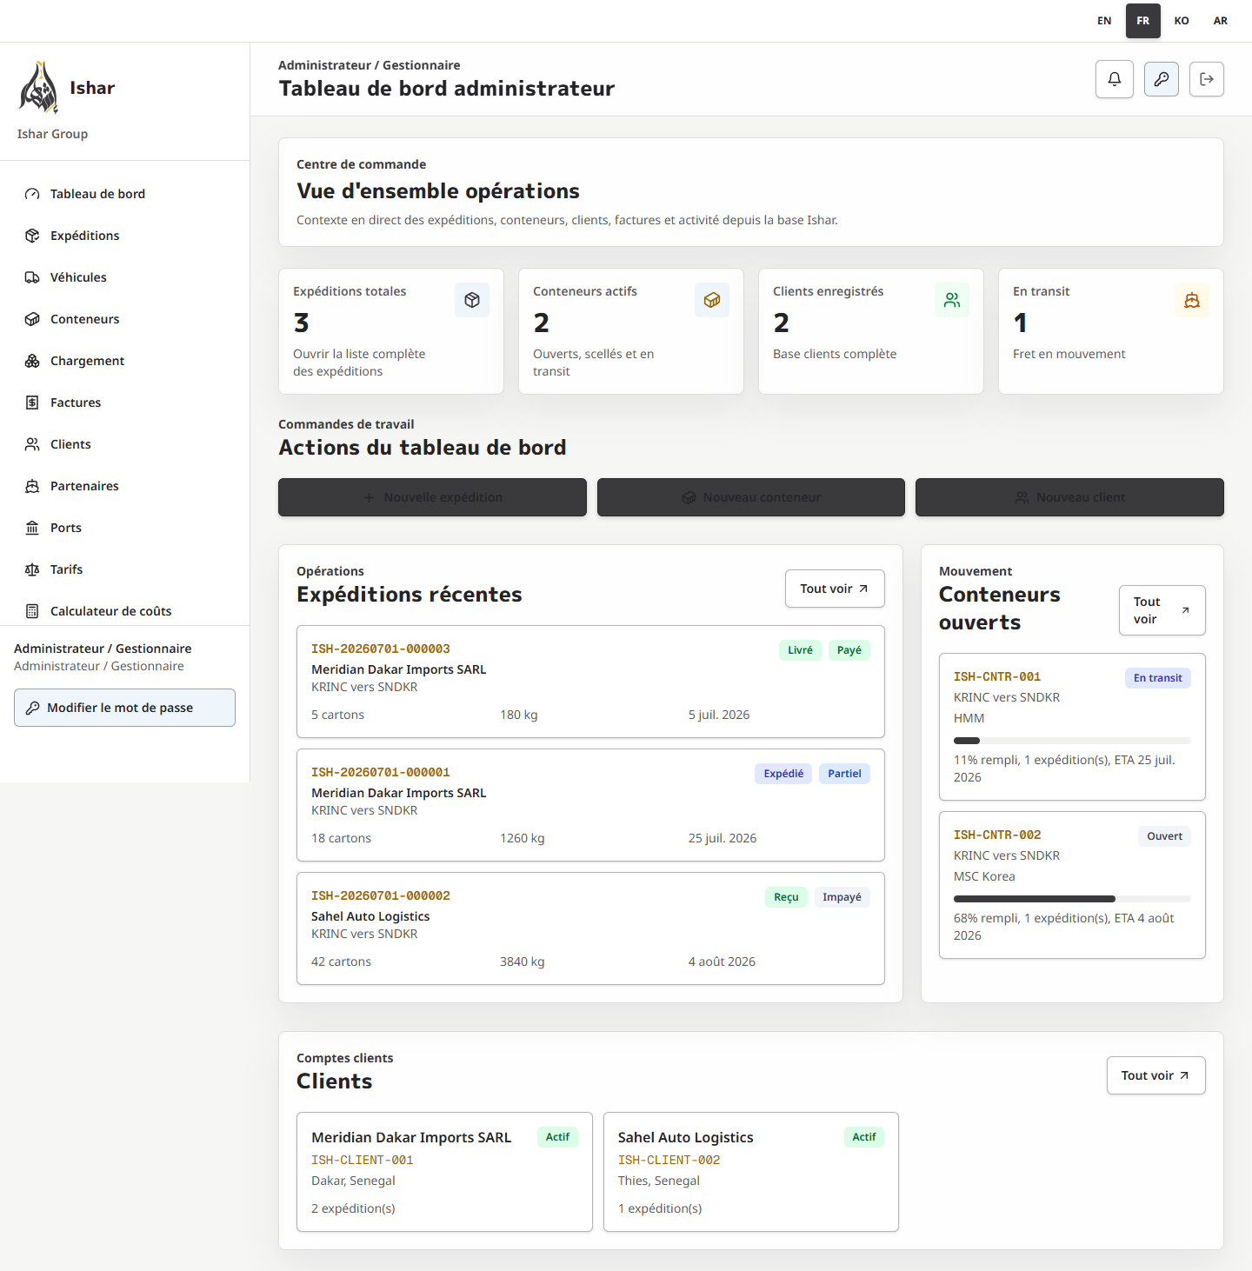This screenshot has width=1252, height=1271.
Task: Click Tout voir for Expéditions récentes
Action: click(x=835, y=589)
